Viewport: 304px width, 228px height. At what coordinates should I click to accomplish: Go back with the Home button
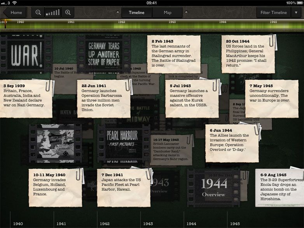[15, 12]
